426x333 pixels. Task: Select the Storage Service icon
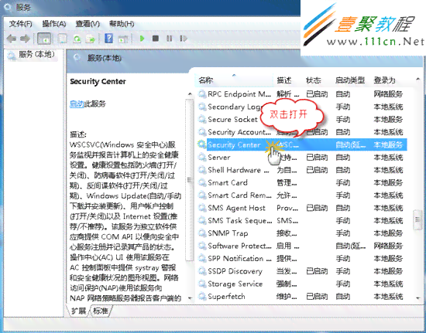(x=202, y=284)
